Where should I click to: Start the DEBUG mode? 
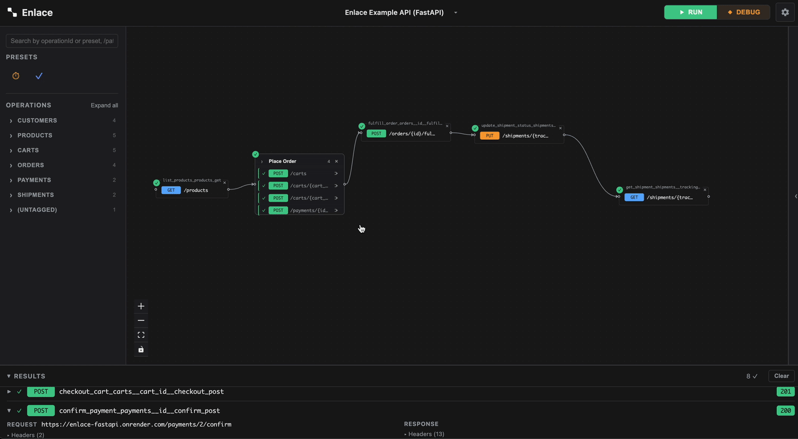point(743,12)
